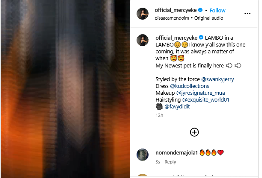Click official_mercyeke's header profile picture
Screen dimensions: 262x178
click(143, 14)
